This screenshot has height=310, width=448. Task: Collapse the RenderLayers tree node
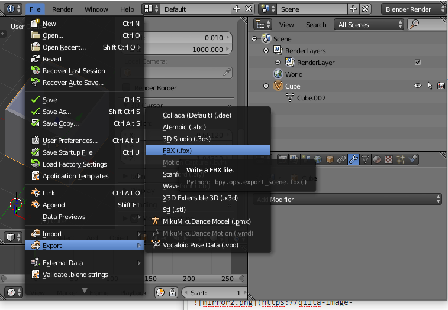pos(266,50)
